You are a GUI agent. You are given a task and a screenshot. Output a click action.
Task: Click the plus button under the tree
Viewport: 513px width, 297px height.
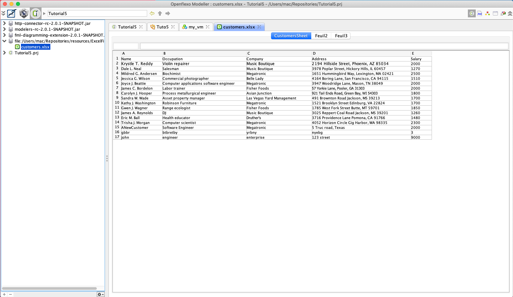pyautogui.click(x=4, y=294)
